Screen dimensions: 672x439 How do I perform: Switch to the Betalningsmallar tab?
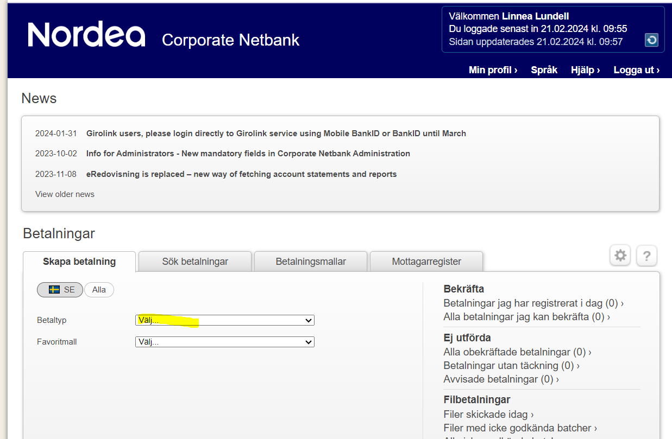coord(311,262)
